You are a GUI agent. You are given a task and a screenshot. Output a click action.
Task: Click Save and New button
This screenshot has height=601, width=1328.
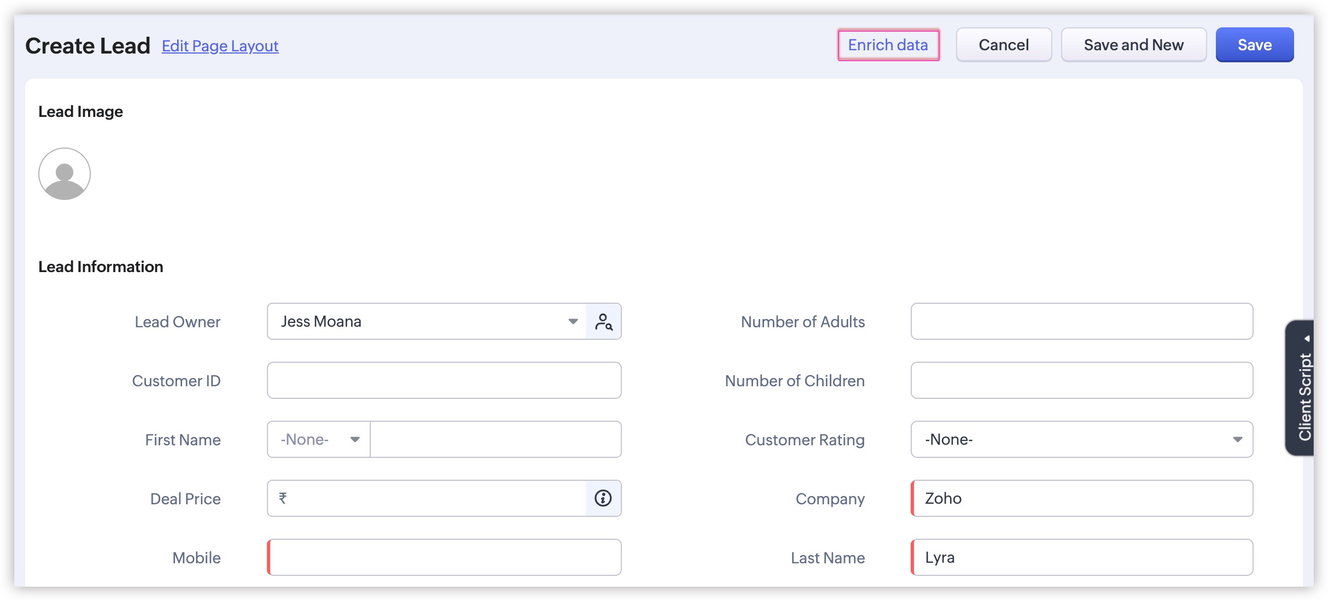pos(1133,45)
